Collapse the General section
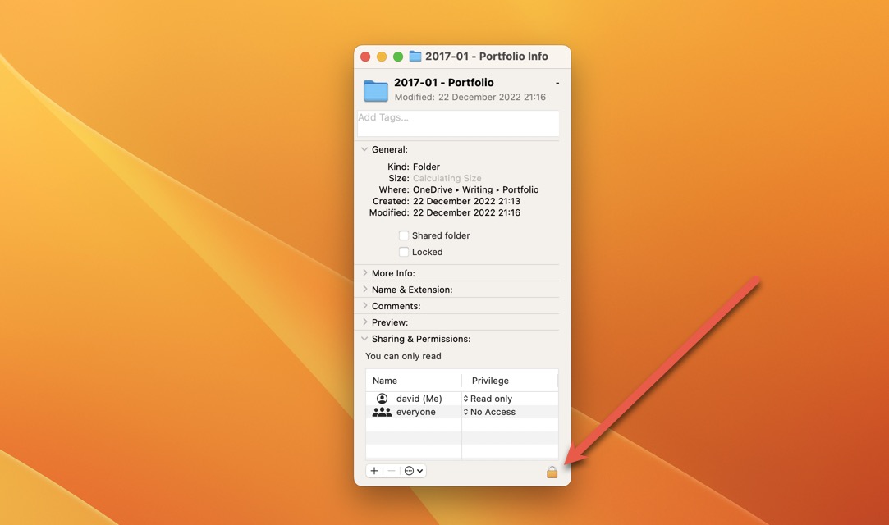 [x=364, y=149]
